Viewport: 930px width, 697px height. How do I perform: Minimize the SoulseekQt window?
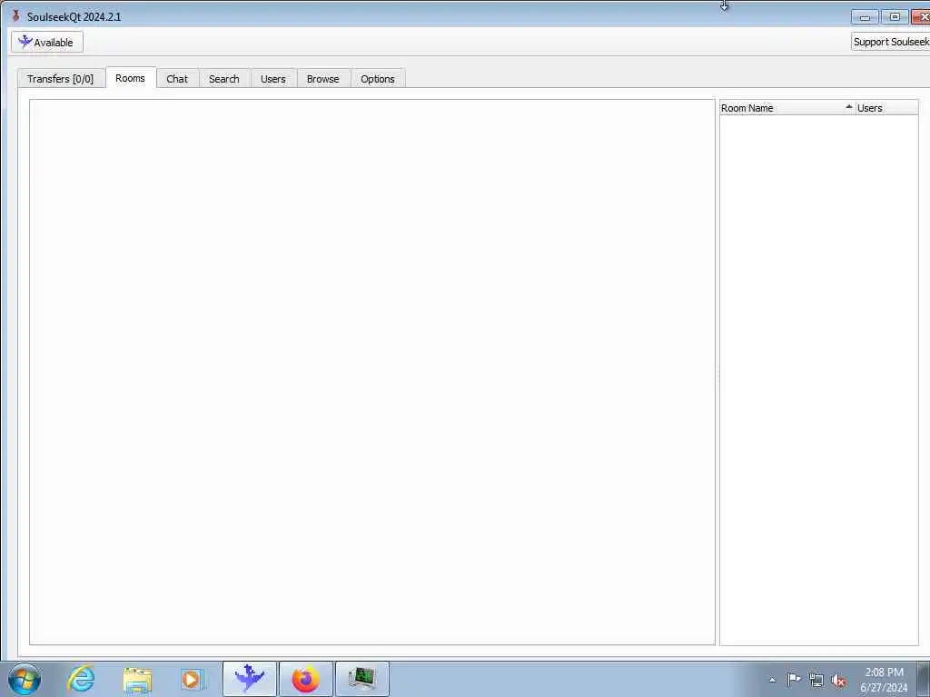(x=865, y=17)
